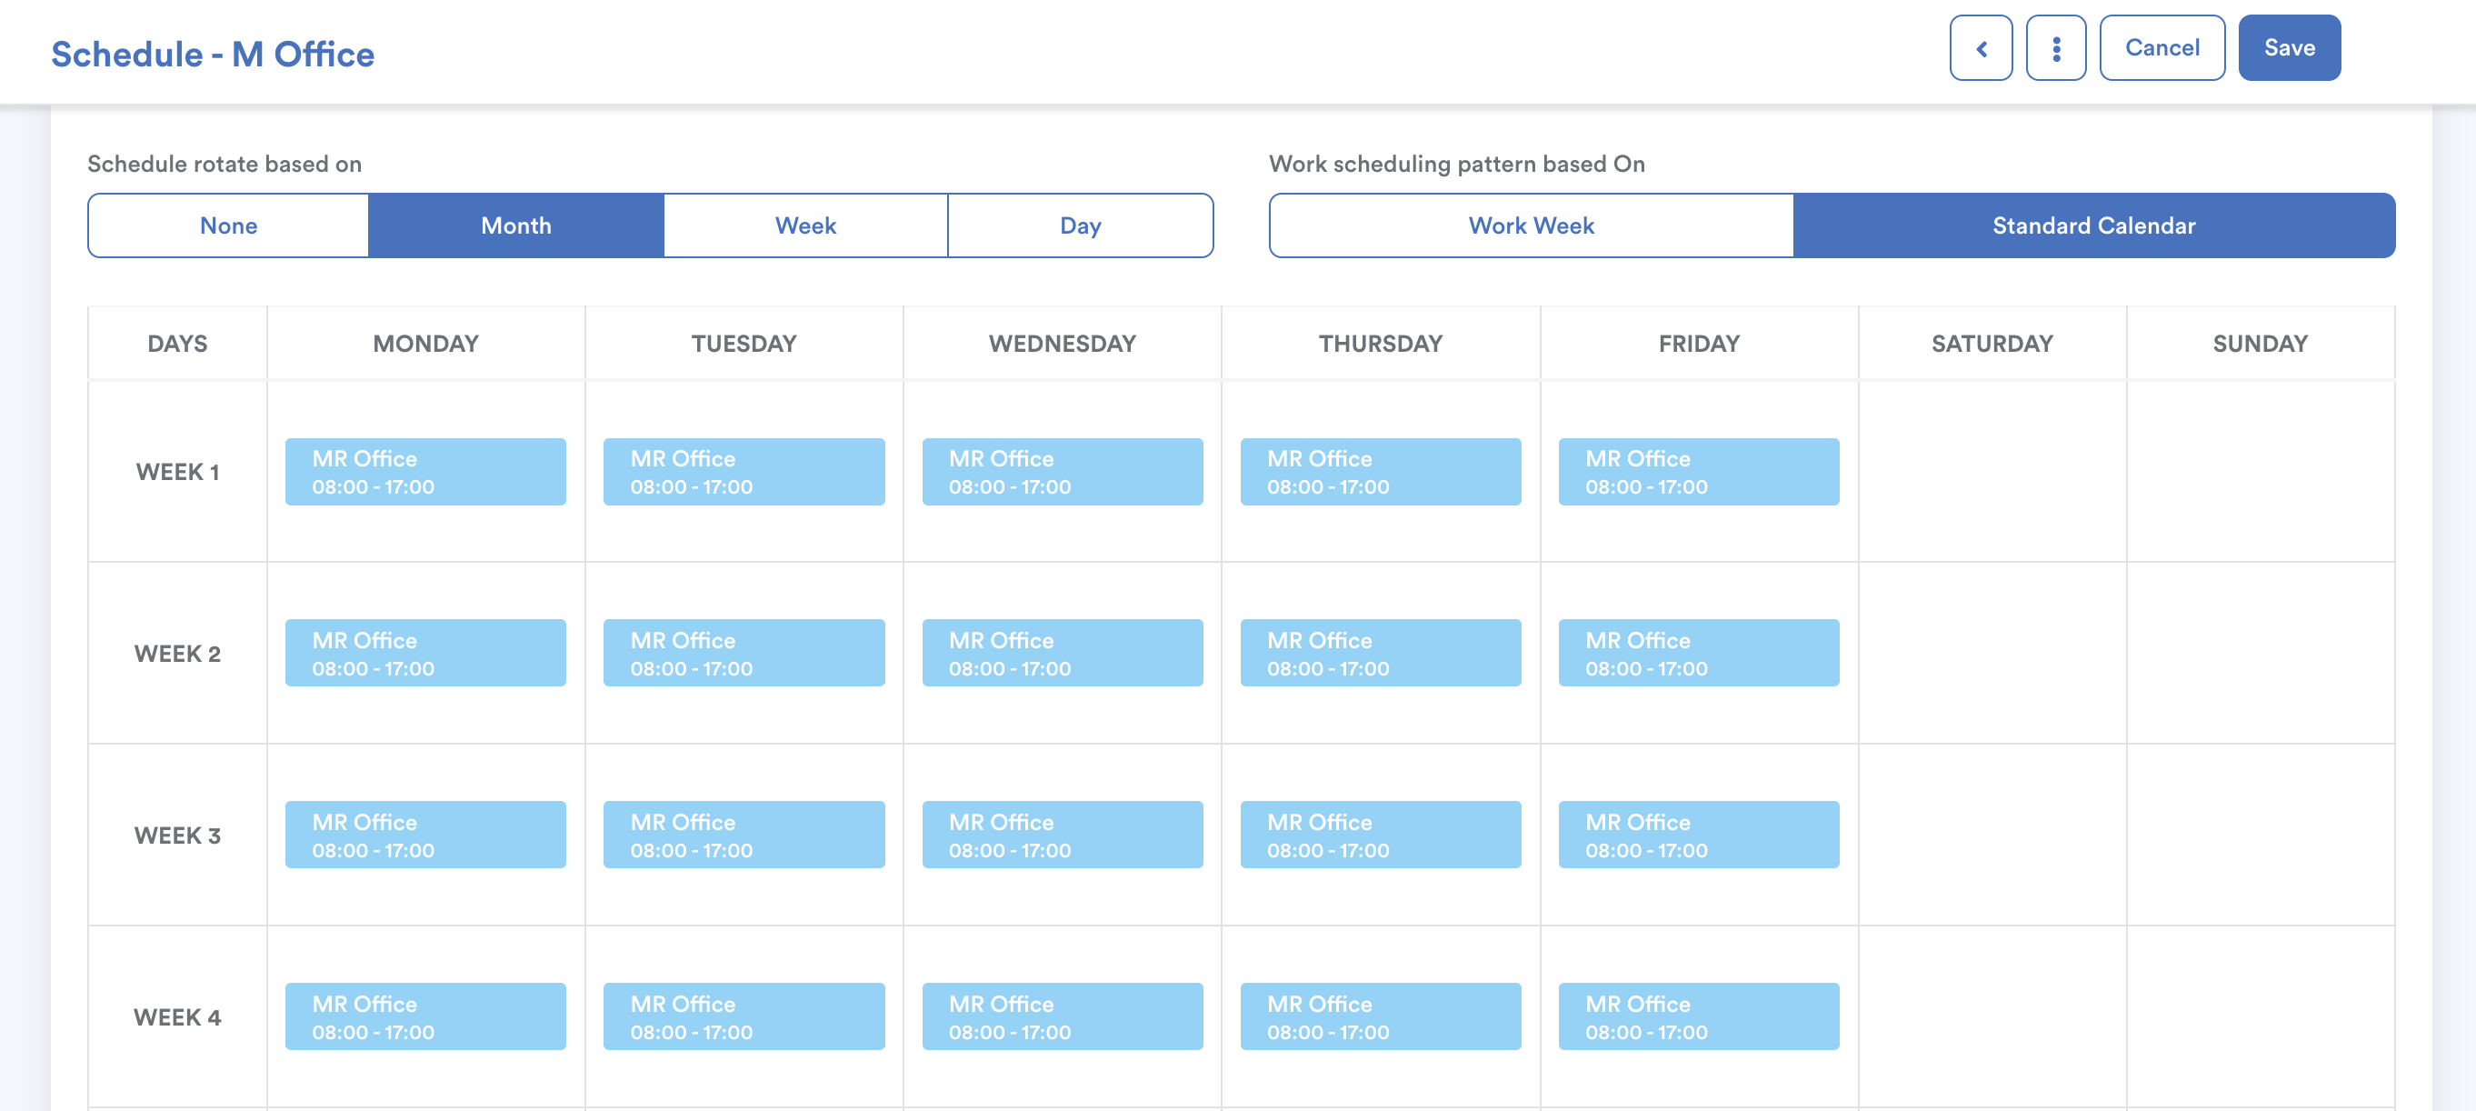Set schedule rotation to None
Image resolution: width=2476 pixels, height=1111 pixels.
pos(229,225)
